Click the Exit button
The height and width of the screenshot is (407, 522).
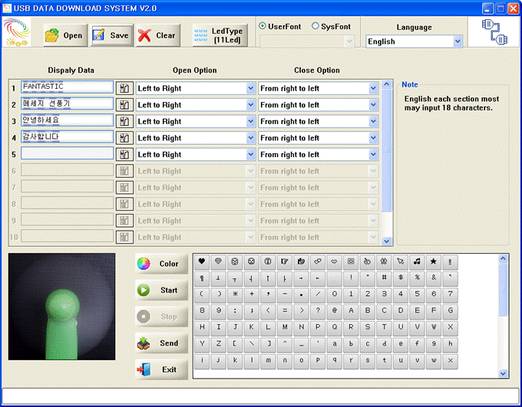click(162, 369)
